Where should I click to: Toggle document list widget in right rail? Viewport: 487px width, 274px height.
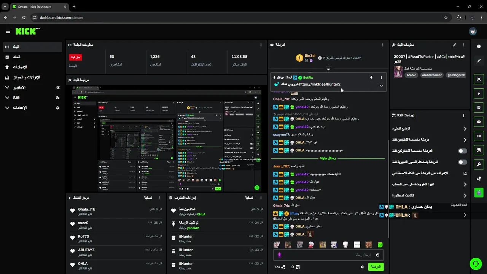[x=479, y=108]
